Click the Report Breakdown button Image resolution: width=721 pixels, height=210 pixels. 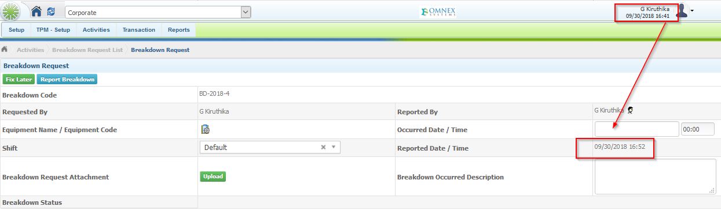point(67,80)
